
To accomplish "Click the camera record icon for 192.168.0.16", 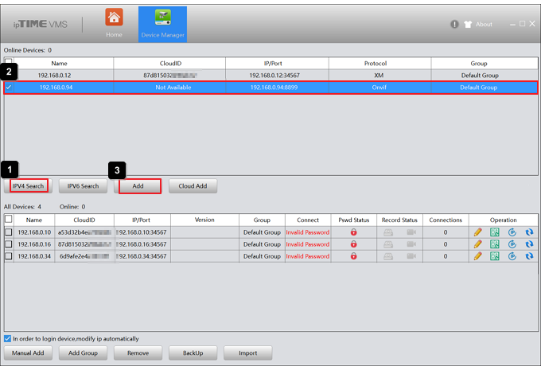I will [411, 244].
